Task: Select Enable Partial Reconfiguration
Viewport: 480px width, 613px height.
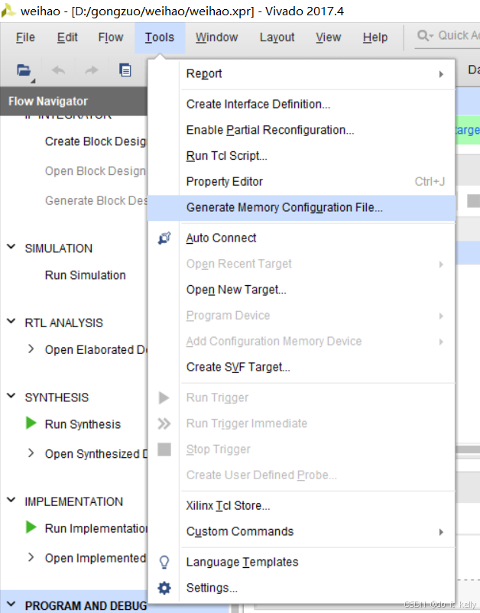Action: (x=301, y=130)
